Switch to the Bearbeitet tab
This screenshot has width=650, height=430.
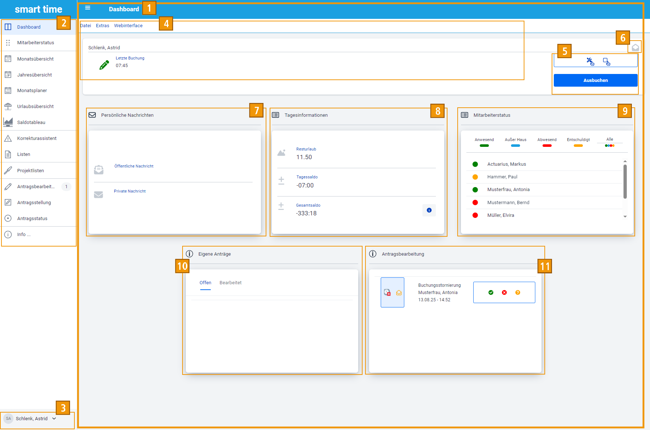[x=230, y=283]
